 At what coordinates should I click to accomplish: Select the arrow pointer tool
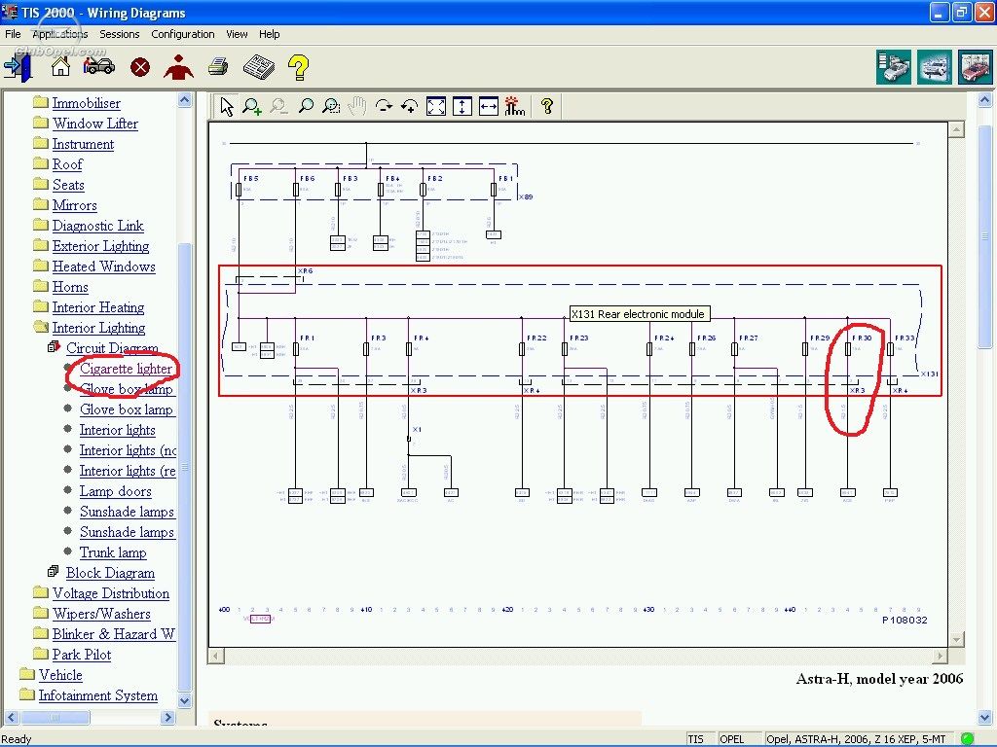[226, 106]
